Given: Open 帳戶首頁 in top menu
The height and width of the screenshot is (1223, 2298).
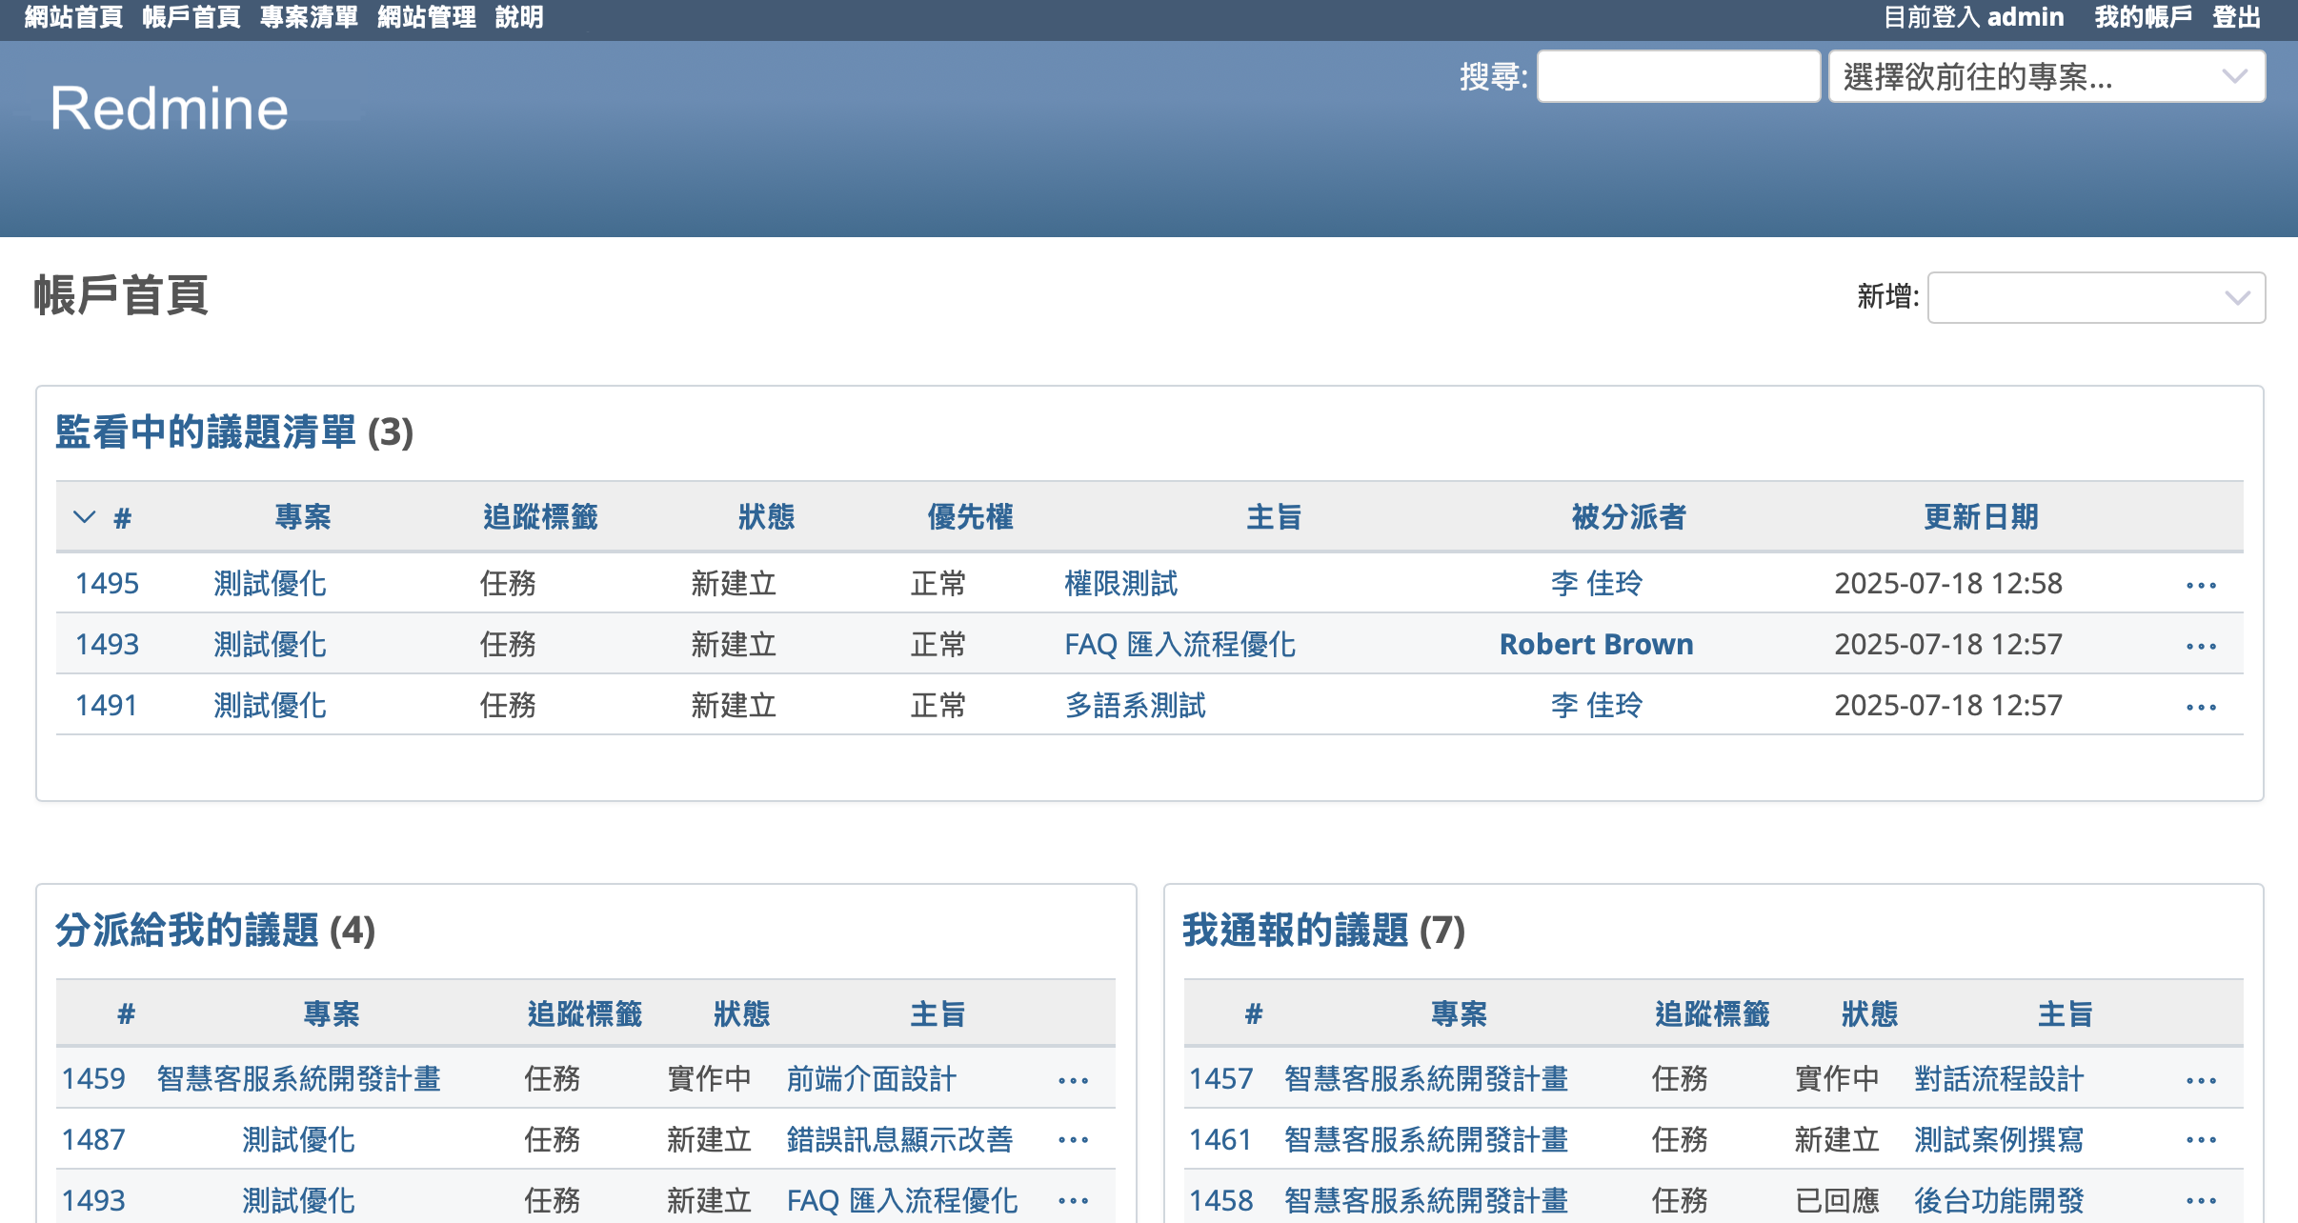Looking at the screenshot, I should (191, 17).
